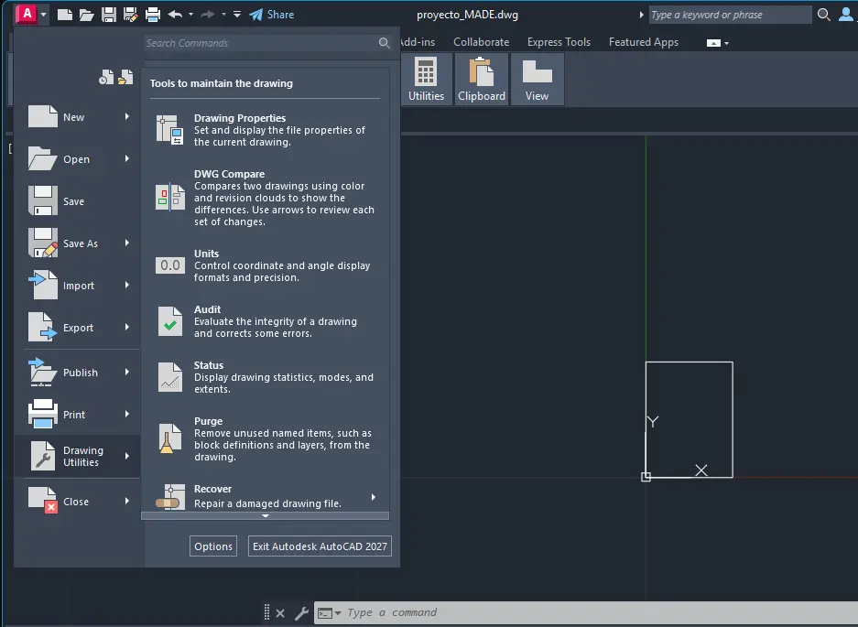The height and width of the screenshot is (627, 858).
Task: Select Export in the application menu
Action: pyautogui.click(x=78, y=328)
